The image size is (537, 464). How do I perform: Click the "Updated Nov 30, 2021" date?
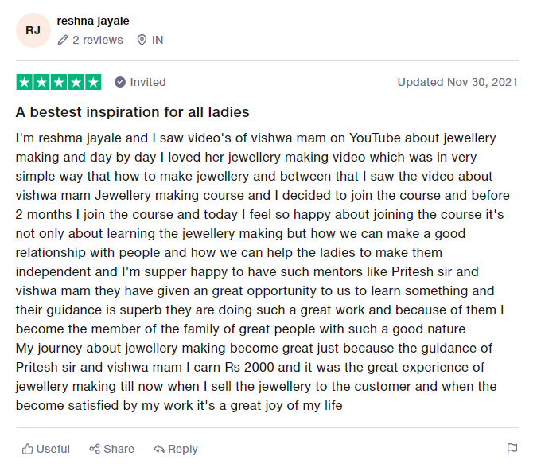(457, 82)
